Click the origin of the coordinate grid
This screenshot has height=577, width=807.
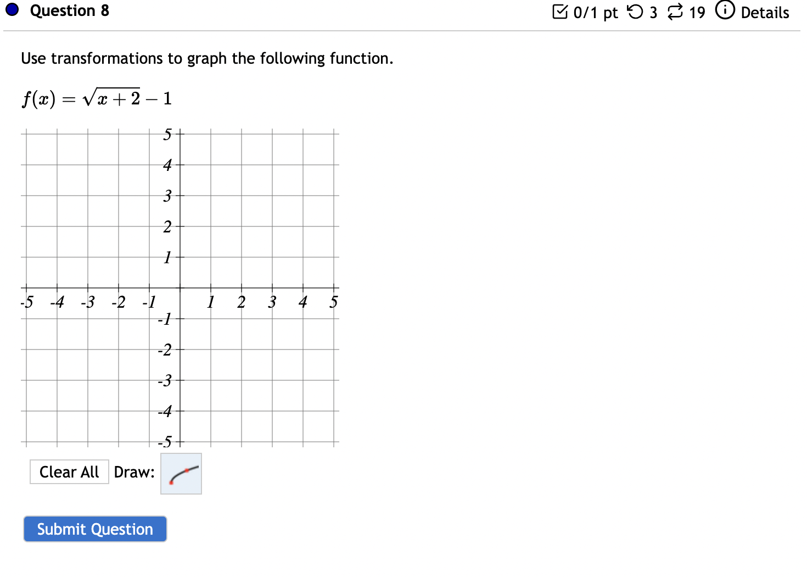[x=180, y=287]
